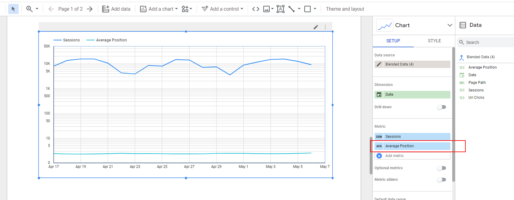
Task: Click the Add data button
Action: coord(116,9)
